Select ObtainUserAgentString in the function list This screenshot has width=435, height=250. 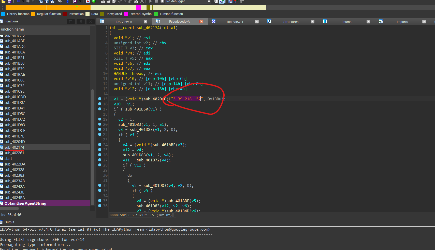25,203
